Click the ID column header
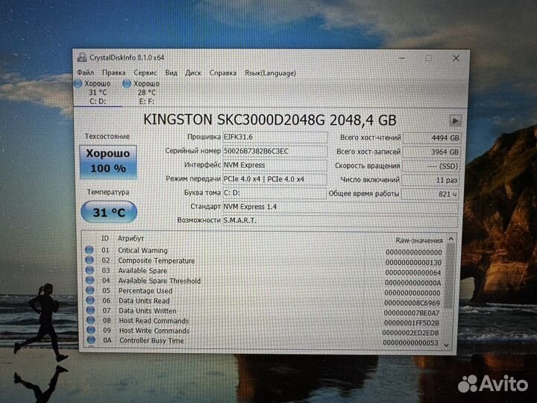Viewport: 537px width, 403px height. click(x=105, y=239)
